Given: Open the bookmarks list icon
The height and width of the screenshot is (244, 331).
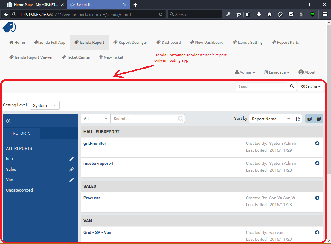Looking at the screenshot, I should pos(248,14).
